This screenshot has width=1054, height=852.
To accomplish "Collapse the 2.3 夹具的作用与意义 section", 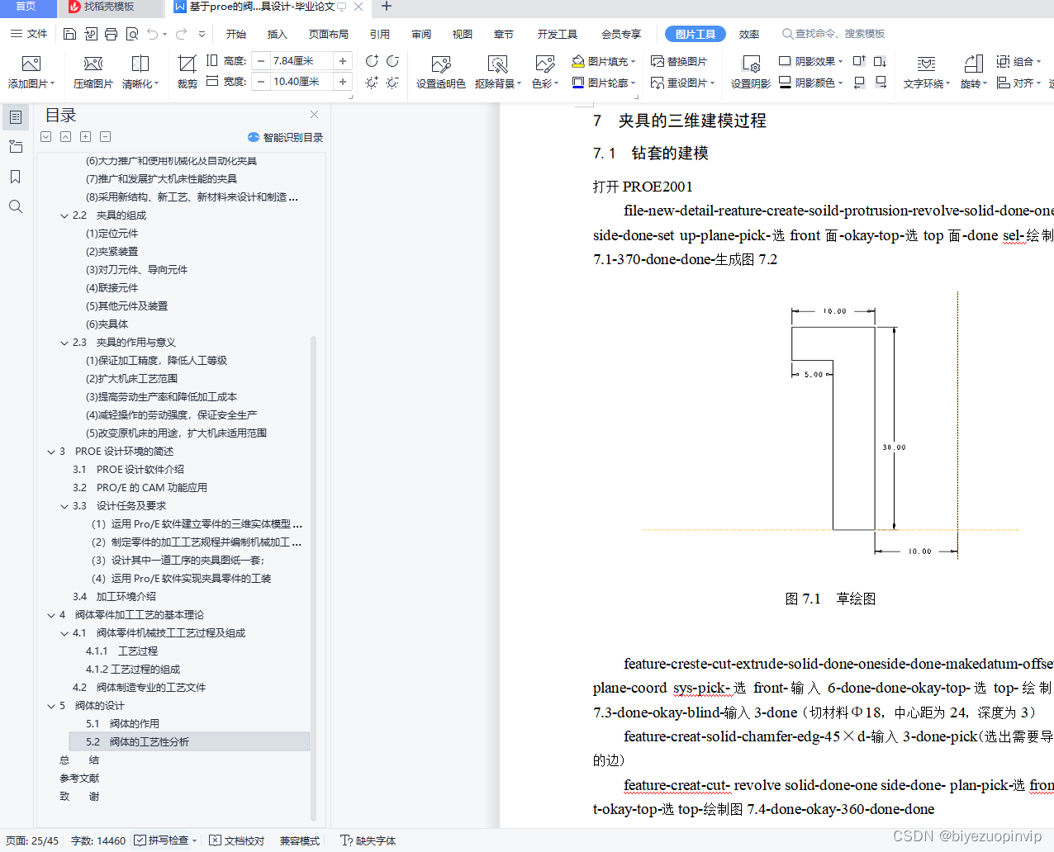I will 64,342.
